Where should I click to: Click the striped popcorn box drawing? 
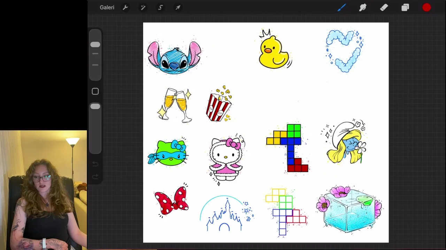click(x=219, y=104)
